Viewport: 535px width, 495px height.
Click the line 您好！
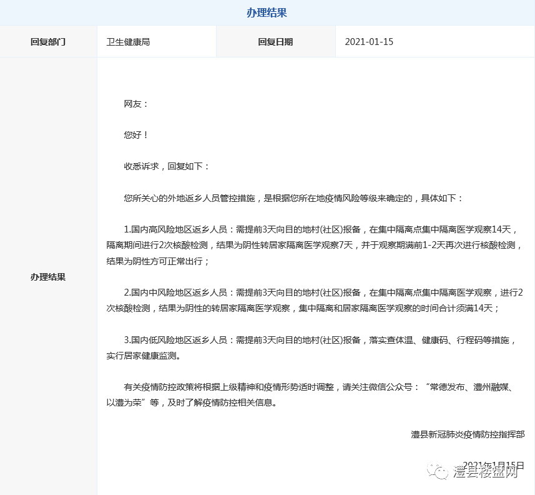pyautogui.click(x=136, y=135)
